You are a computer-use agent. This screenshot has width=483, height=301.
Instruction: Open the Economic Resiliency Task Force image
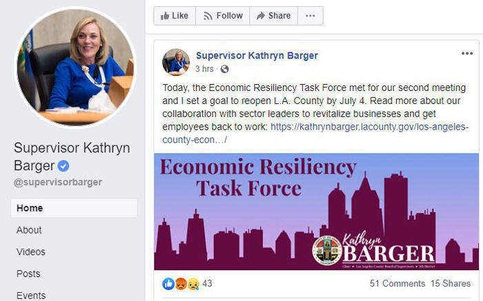pyautogui.click(x=316, y=211)
